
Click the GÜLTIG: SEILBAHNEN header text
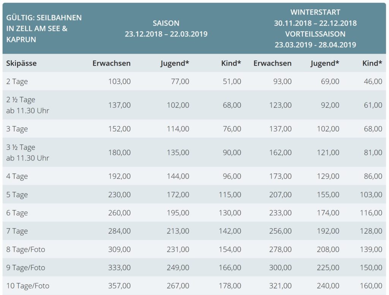[x=44, y=18]
